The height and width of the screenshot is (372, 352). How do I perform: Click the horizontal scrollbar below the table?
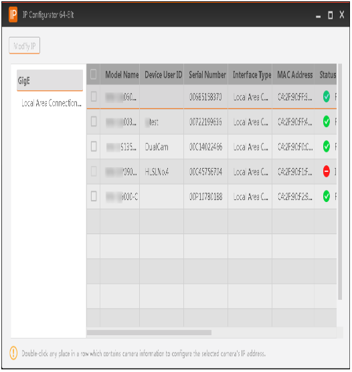click(149, 333)
